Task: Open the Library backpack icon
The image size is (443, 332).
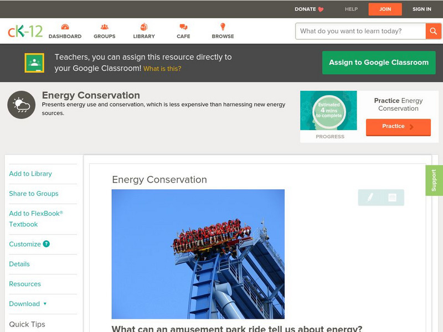Action: tap(143, 26)
